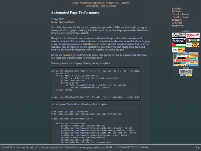Open the W3C HTML 4.01 validation badge
The height and width of the screenshot is (151, 201).
[193, 45]
